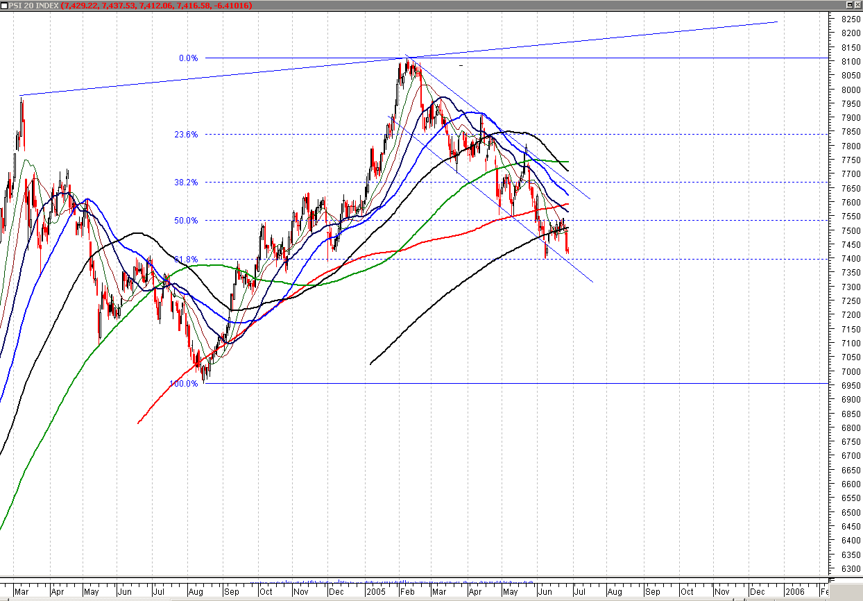Viewport: 863px width, 601px height.
Task: Click the 6950 price axis label
Action: (x=850, y=386)
